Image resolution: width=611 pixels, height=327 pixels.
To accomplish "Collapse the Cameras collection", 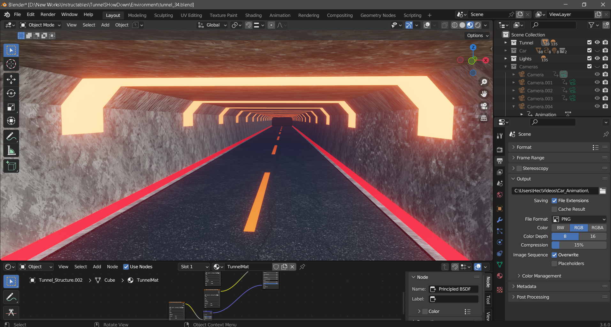I will coord(506,66).
